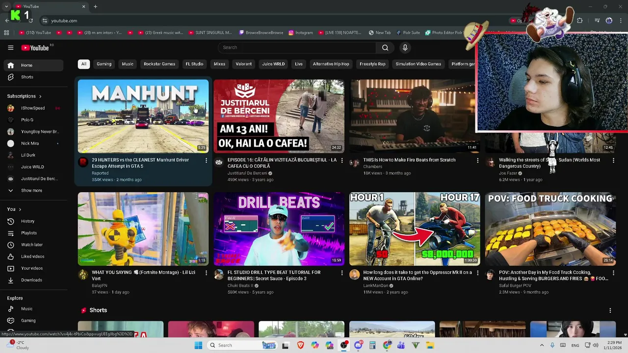Open Liked videos in the sidebar
Screen dimensions: 628x353
click(32, 256)
